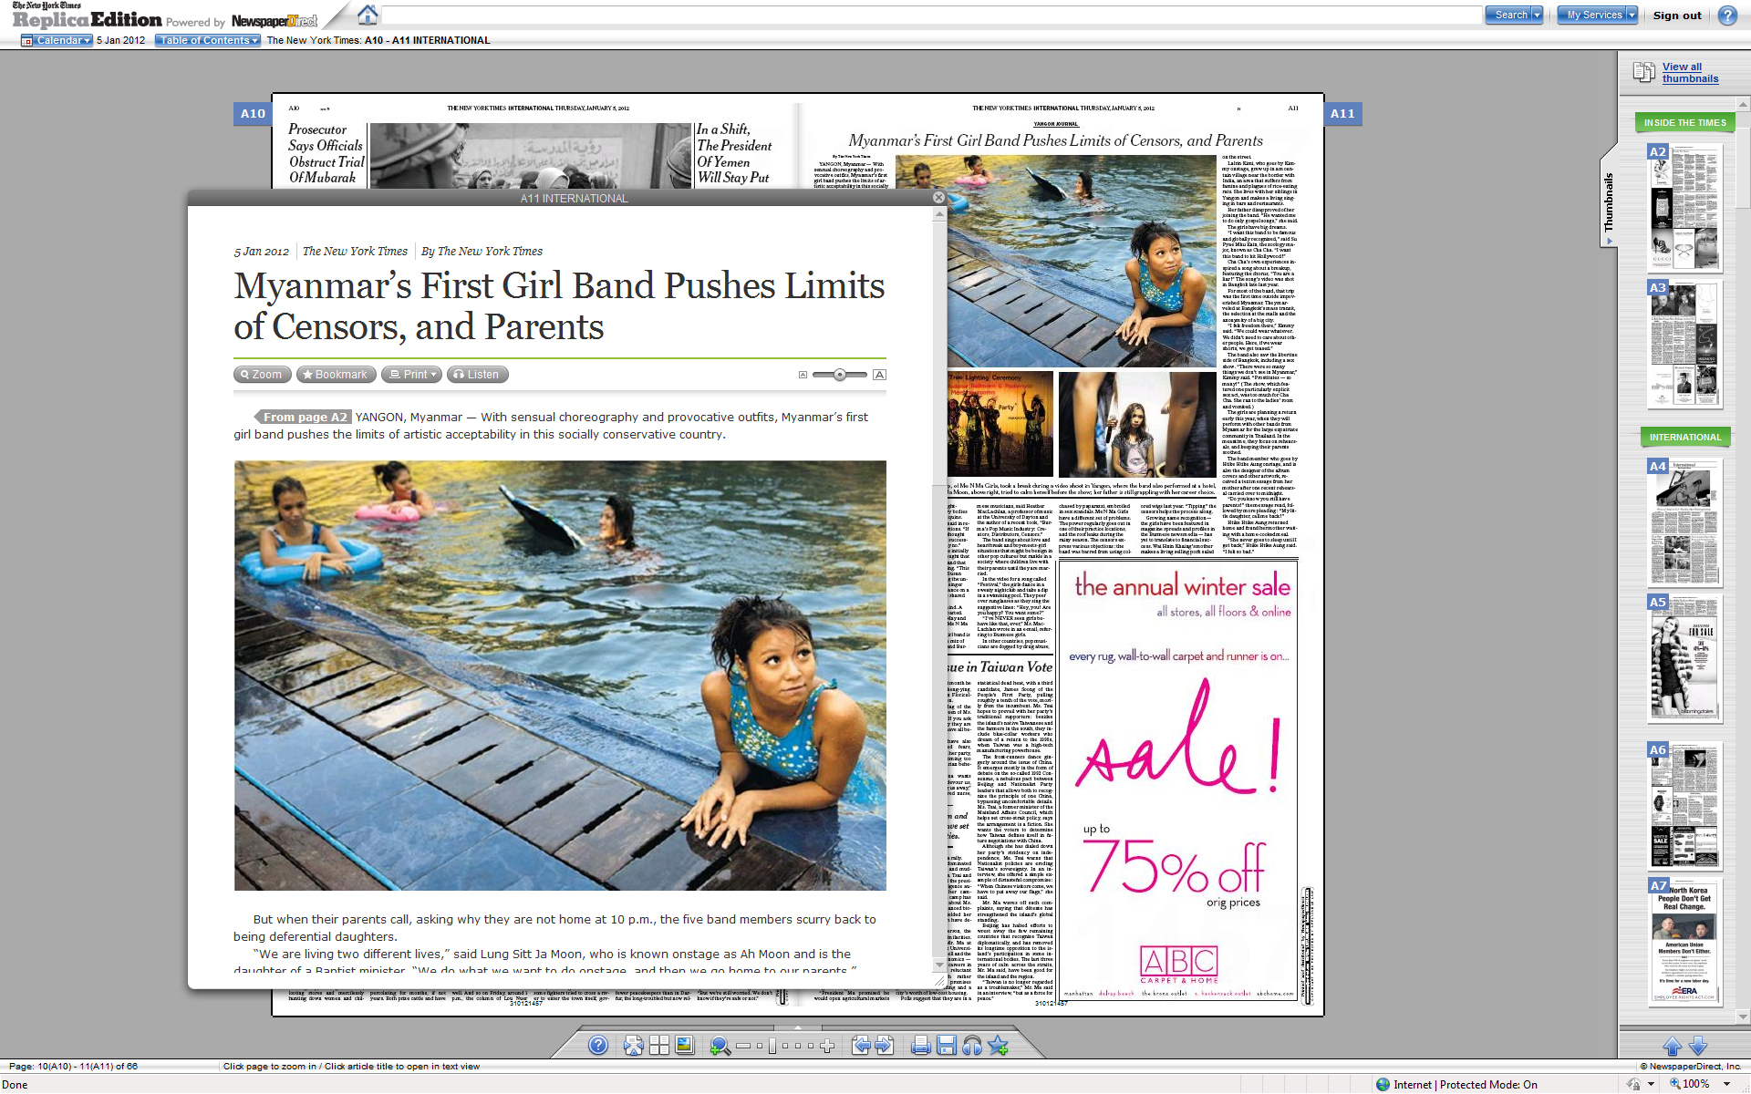Add bookmark with star icon in bottom toolbar
Screen dimensions: 1751x1094
point(998,1046)
